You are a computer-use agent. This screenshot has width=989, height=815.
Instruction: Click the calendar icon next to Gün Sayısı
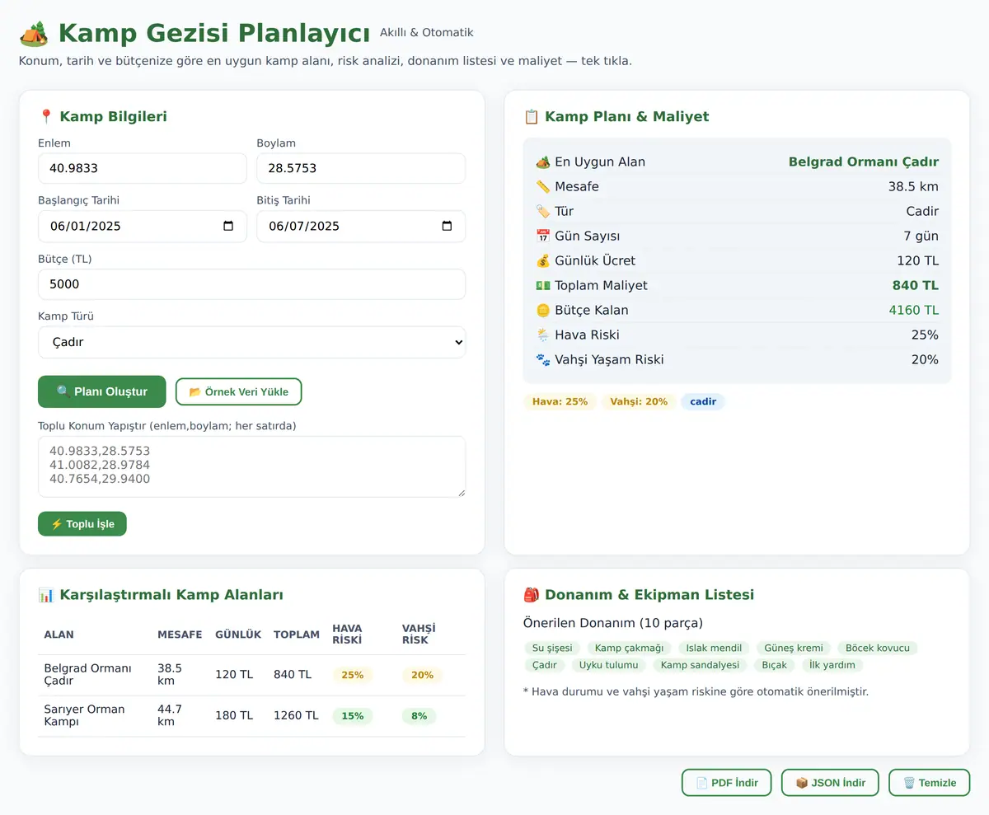tap(542, 237)
